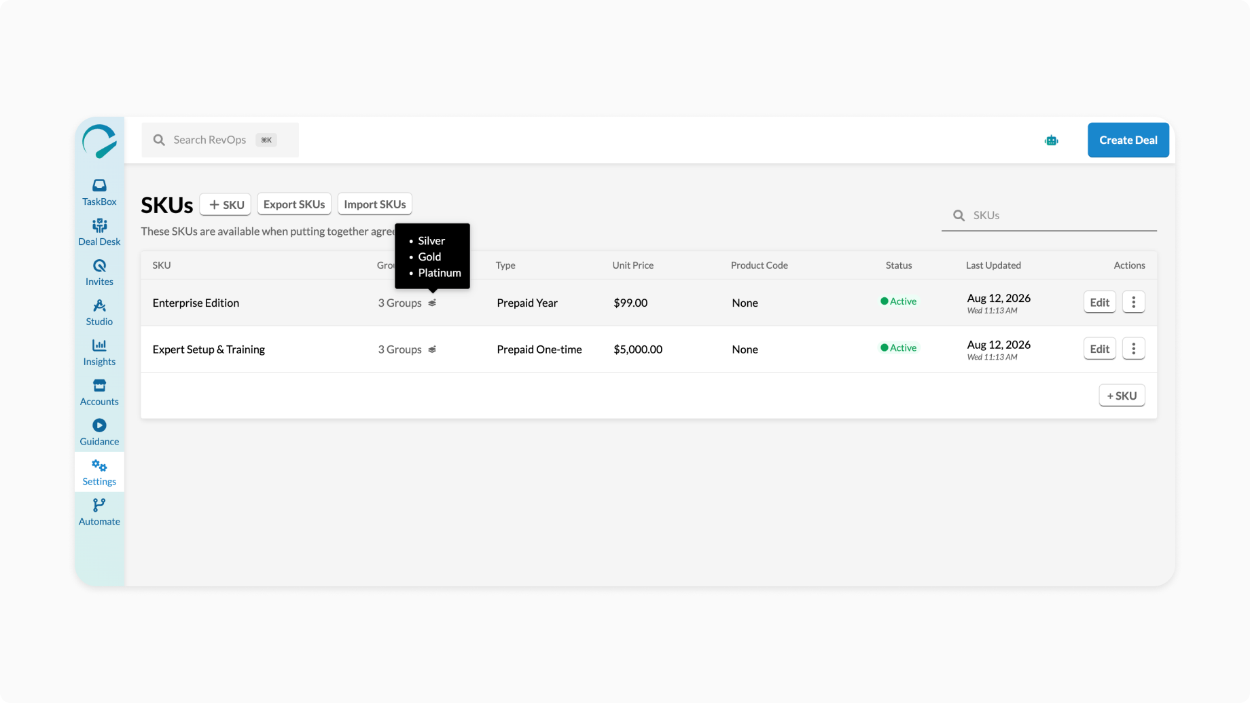The height and width of the screenshot is (703, 1250).
Task: Click the + SKU button below the table
Action: 1122,396
